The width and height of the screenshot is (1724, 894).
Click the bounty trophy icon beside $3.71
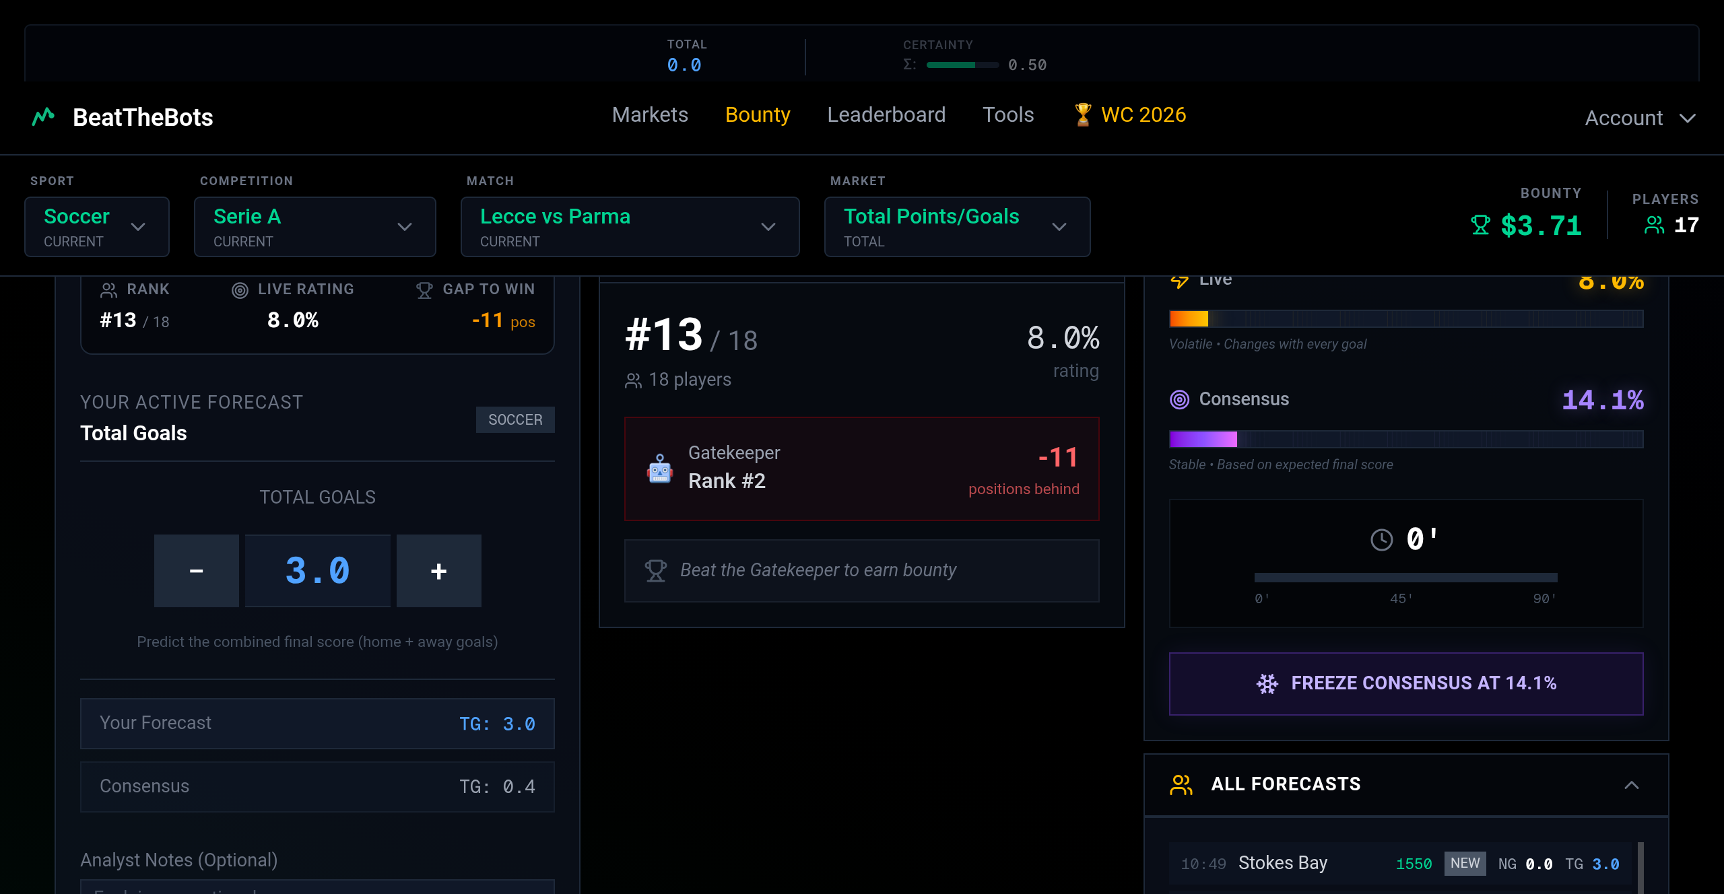1479,226
